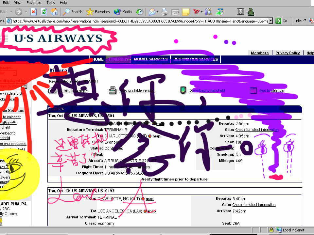Refresh the page with green arrows icon
314x235 pixels.
tap(44, 12)
